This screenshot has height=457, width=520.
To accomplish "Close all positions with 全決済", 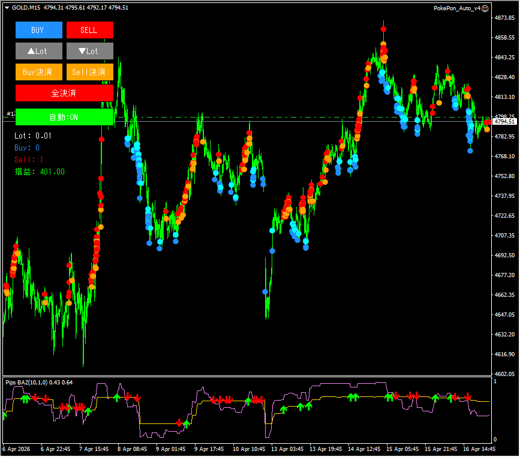I will point(64,93).
